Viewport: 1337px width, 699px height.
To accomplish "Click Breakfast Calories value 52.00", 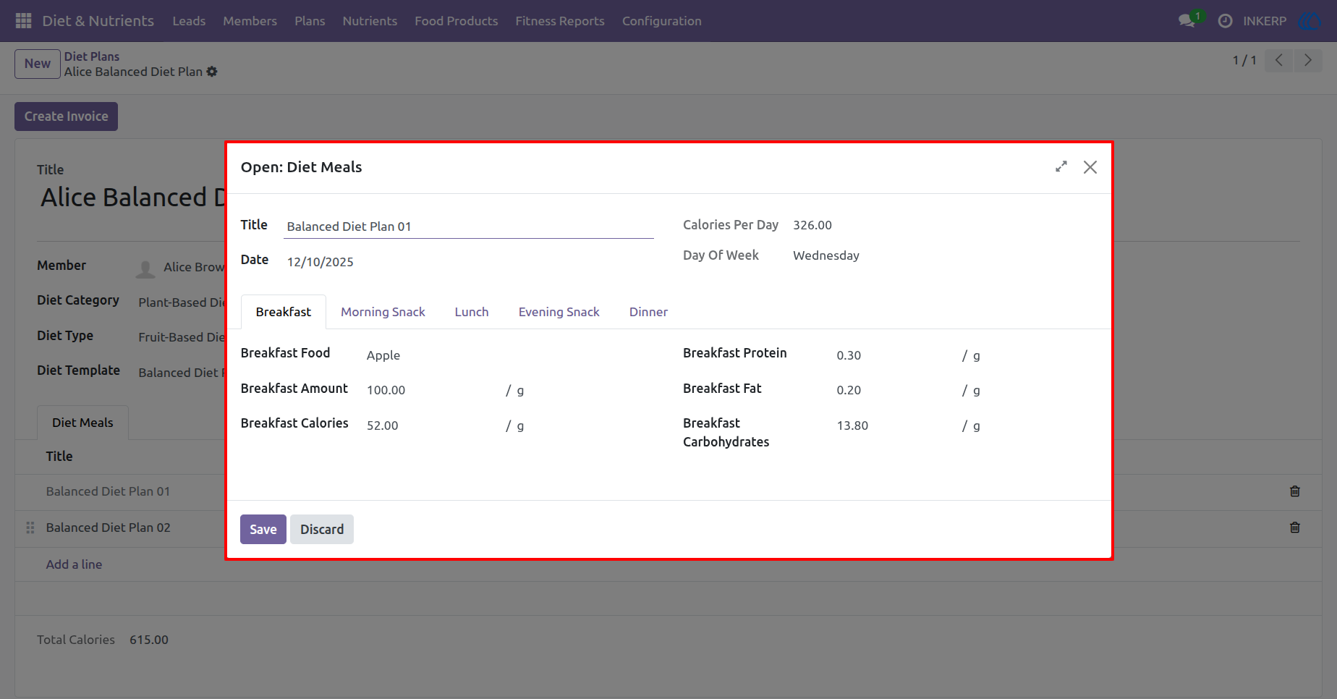I will [382, 425].
